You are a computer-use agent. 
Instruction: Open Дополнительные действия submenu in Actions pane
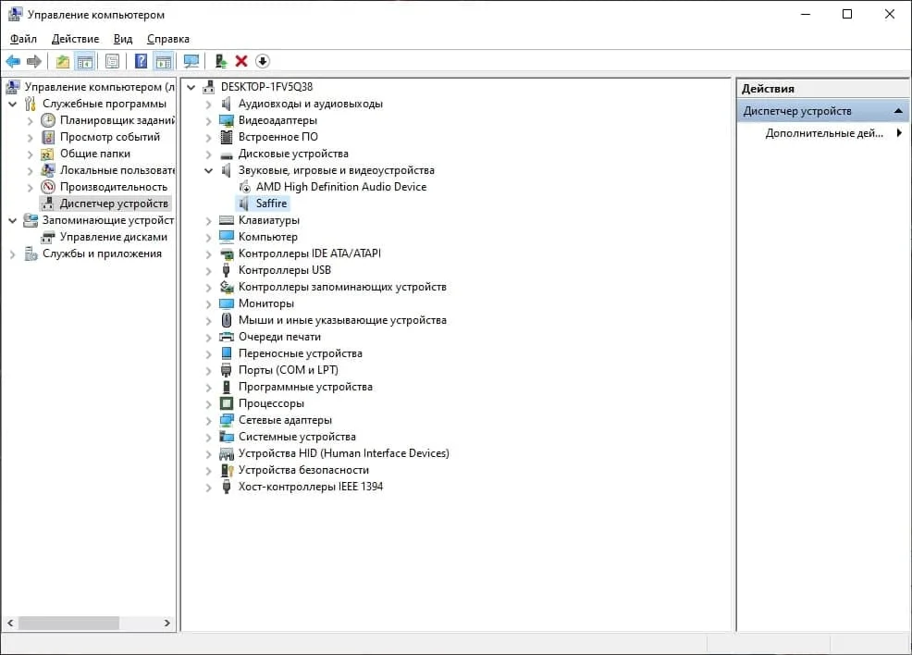823,133
